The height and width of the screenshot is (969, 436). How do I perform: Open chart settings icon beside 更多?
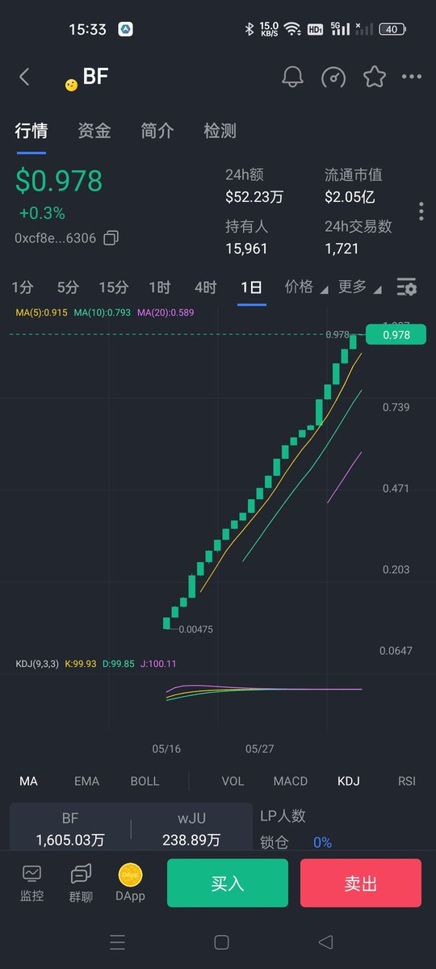[406, 287]
